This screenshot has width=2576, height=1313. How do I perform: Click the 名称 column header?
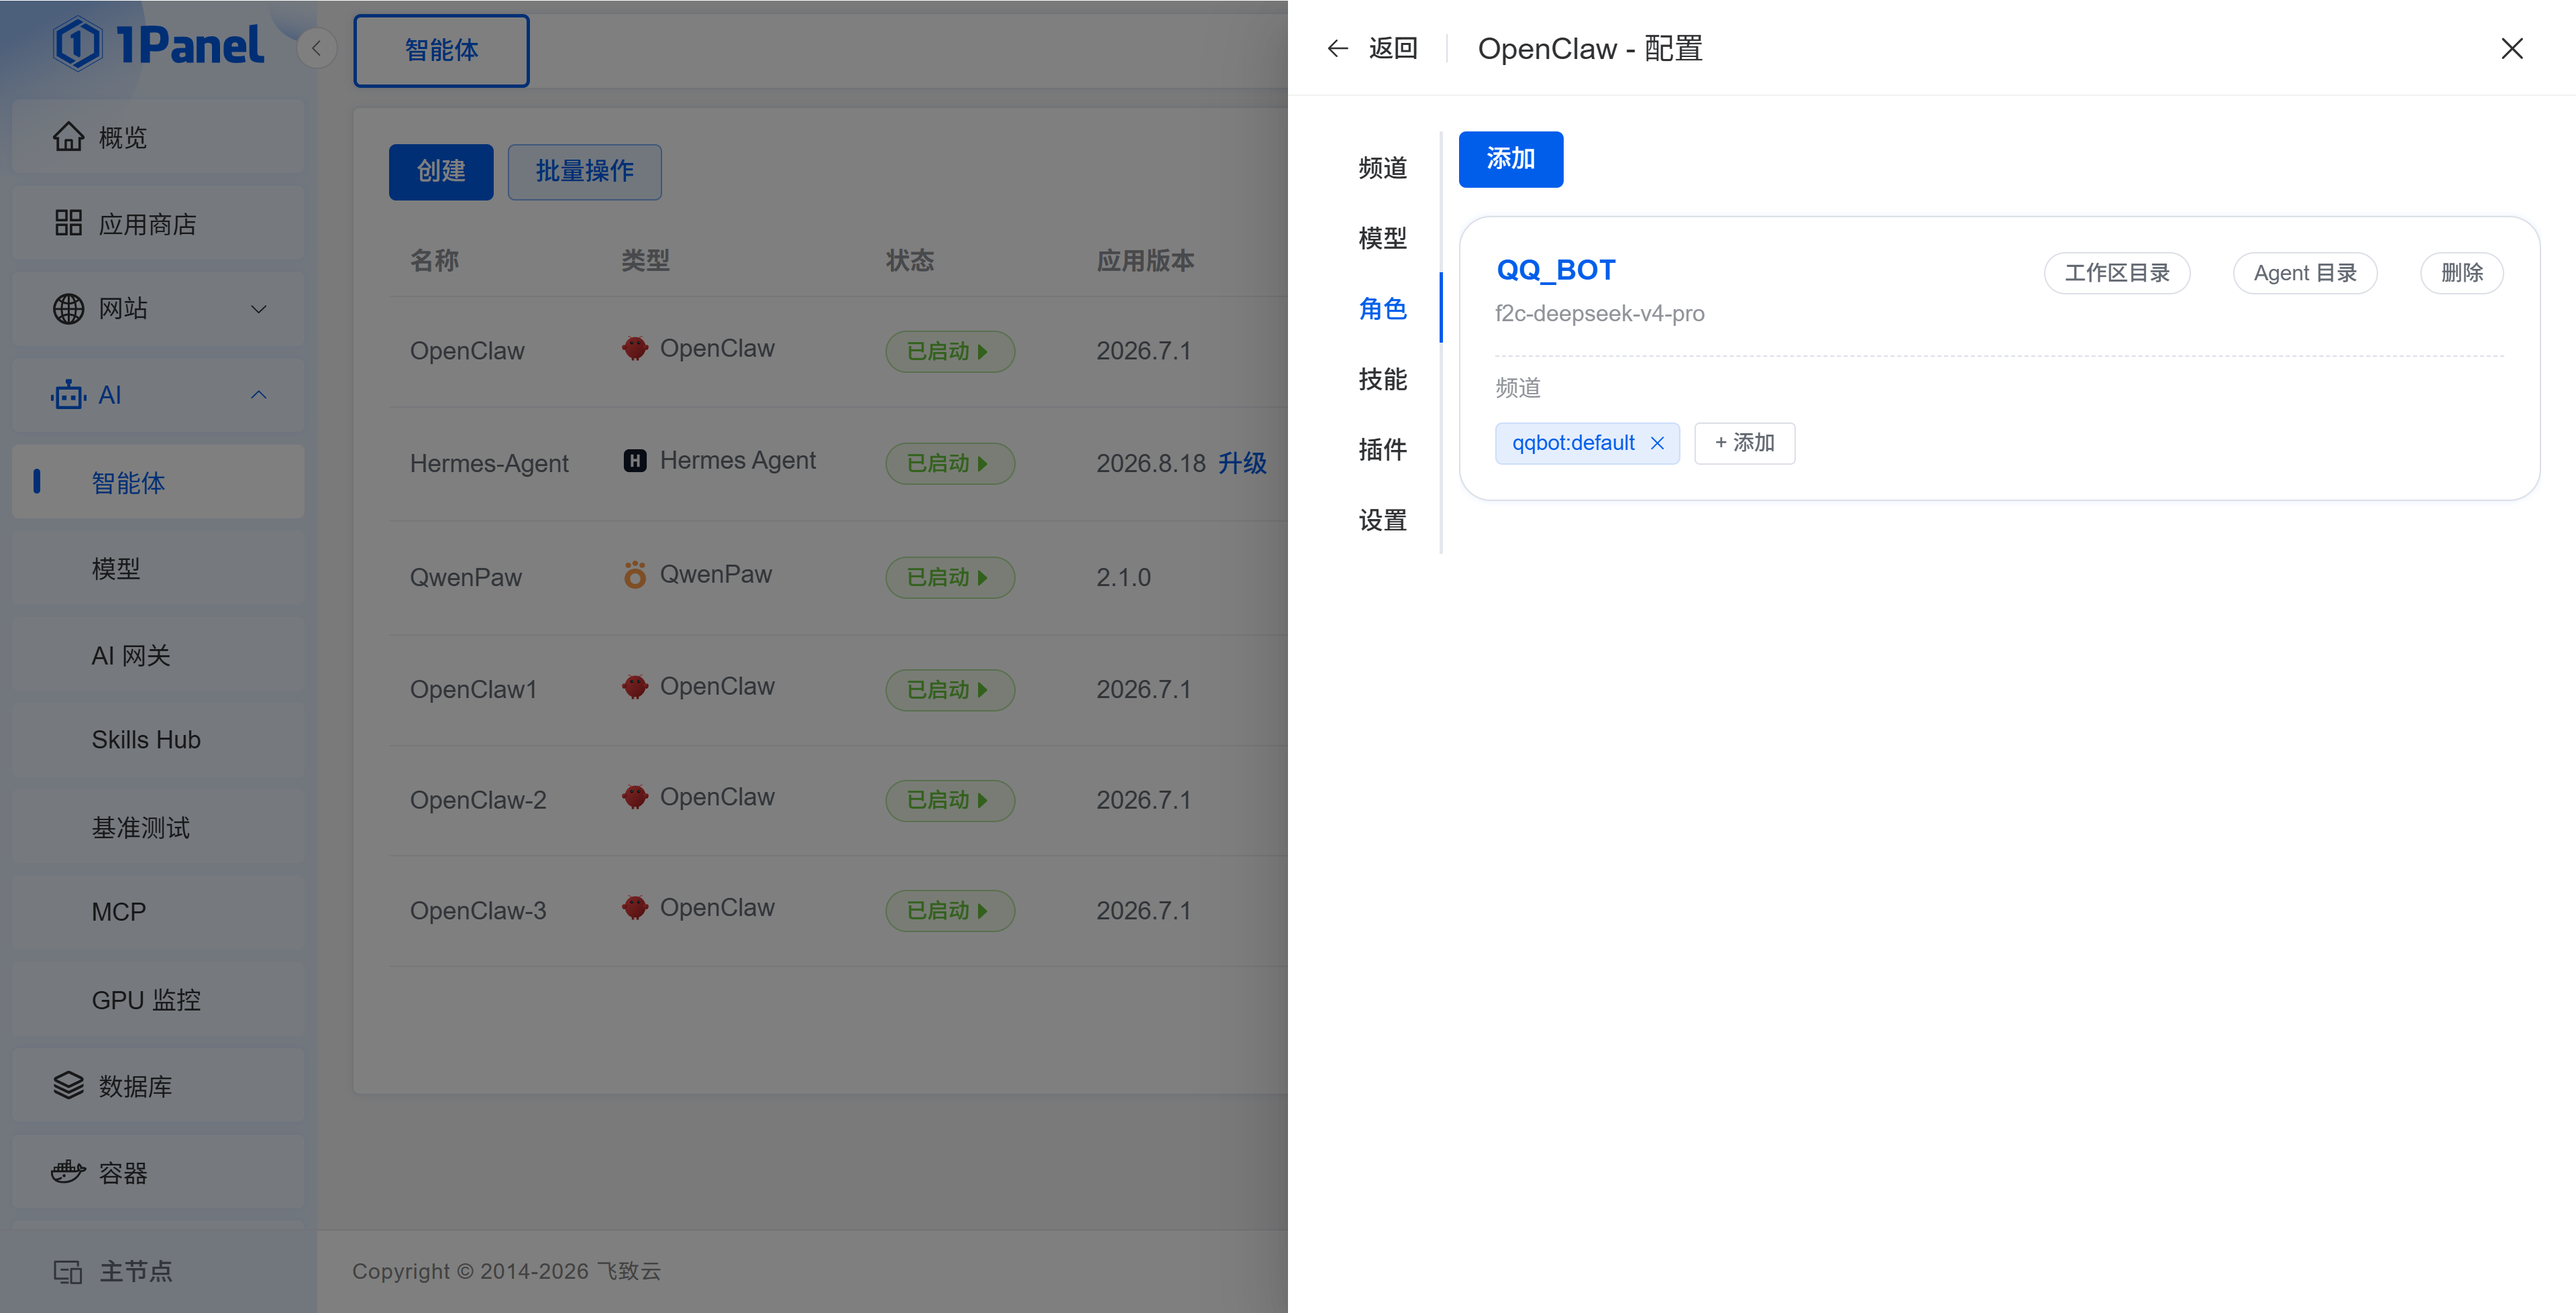[x=434, y=261]
